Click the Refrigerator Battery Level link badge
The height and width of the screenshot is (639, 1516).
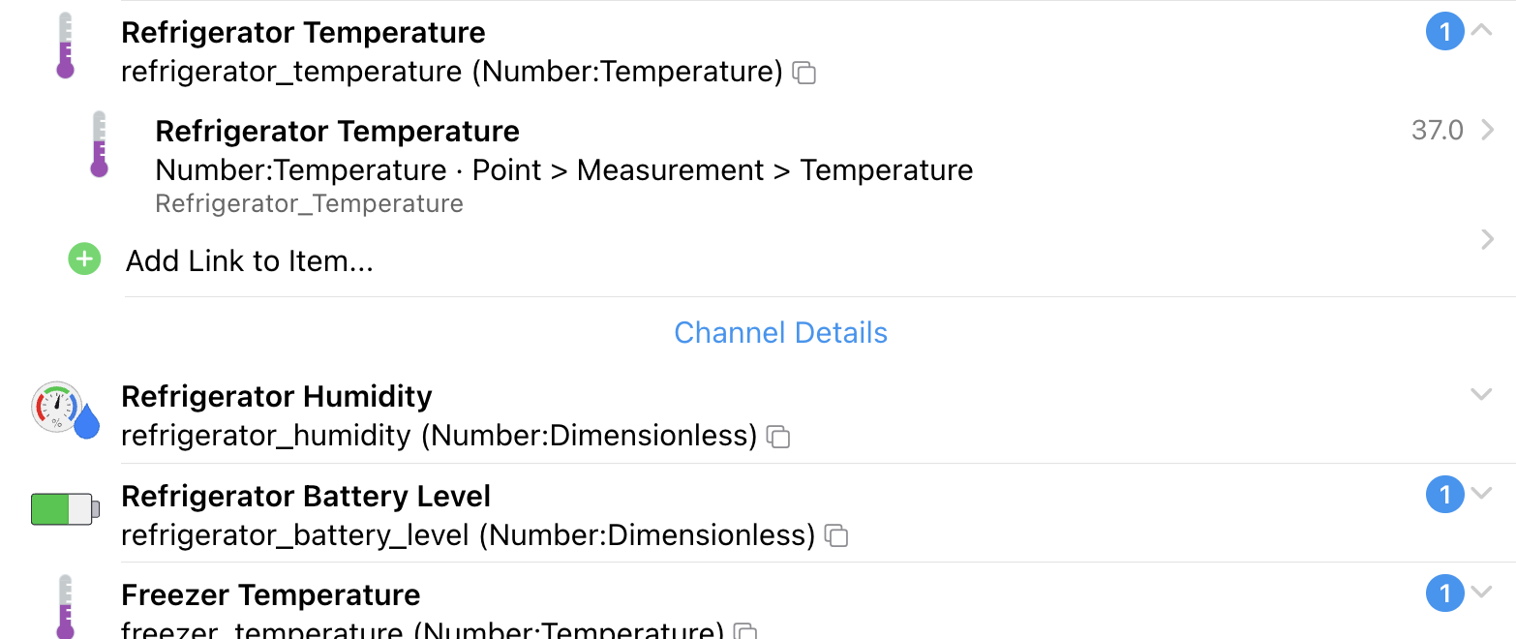click(1444, 496)
